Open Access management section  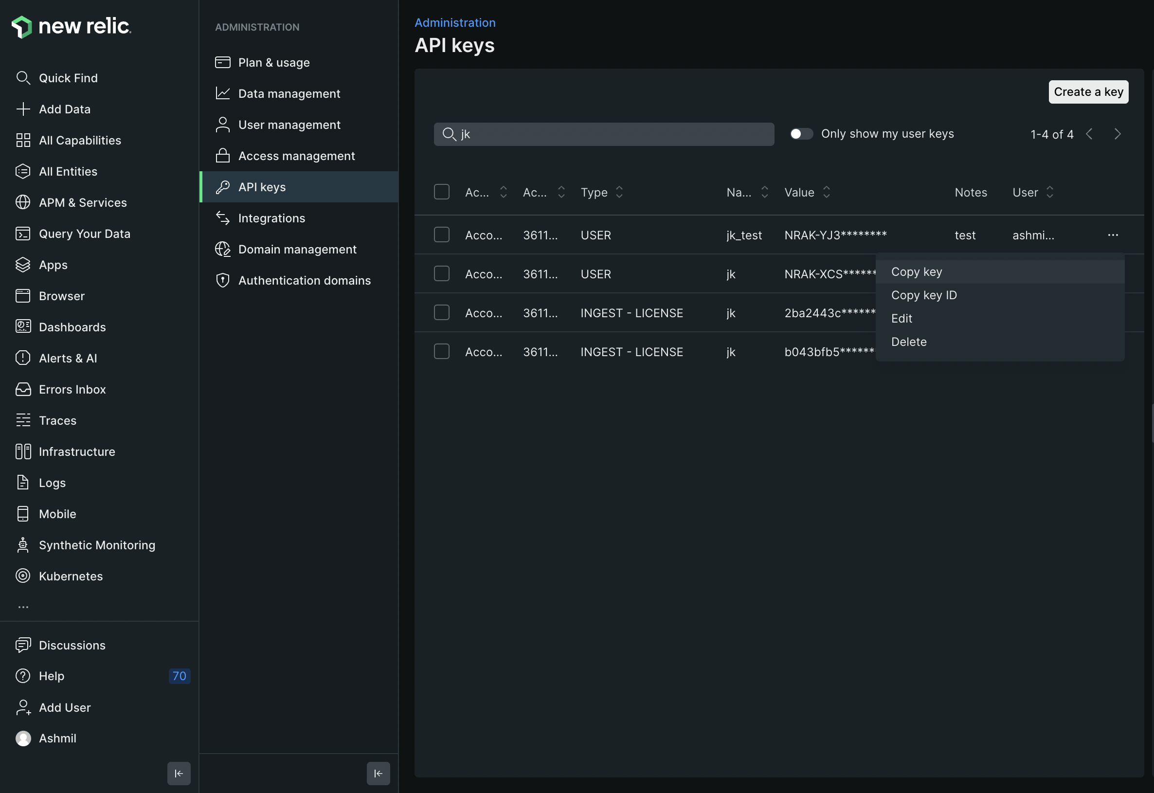tap(299, 156)
